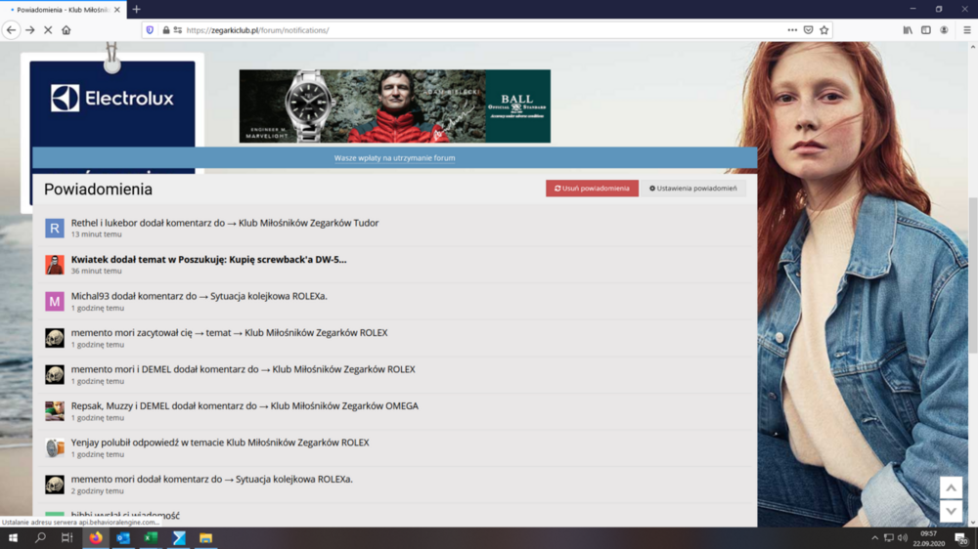978x549 pixels.
Task: Open Kwiatek's 'Kupię screwback'a DW-5...' notification
Action: [208, 260]
